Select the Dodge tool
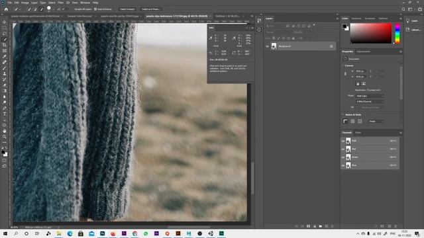The image size is (424, 238). pyautogui.click(x=5, y=102)
